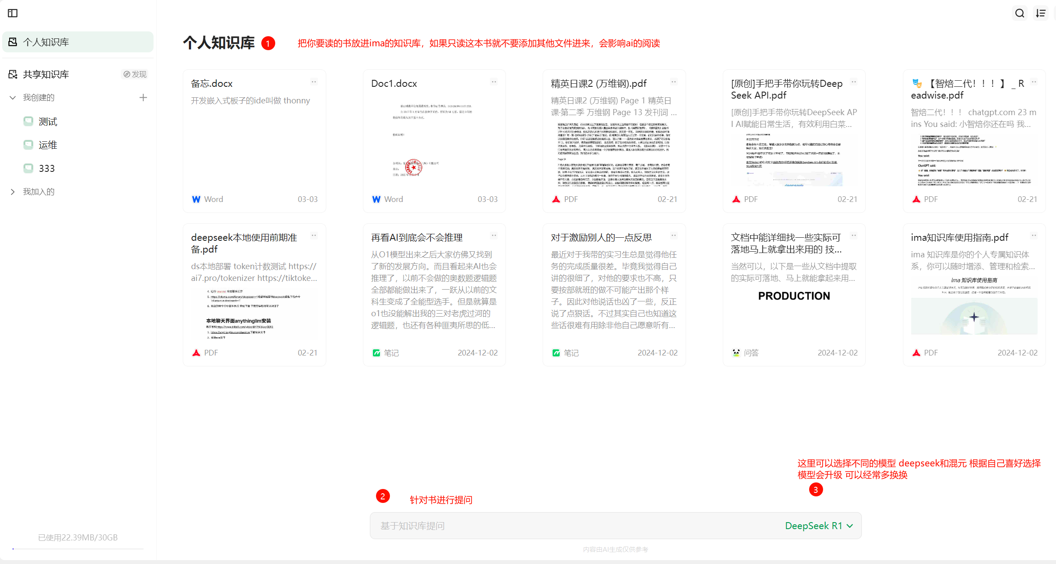Open search with the magnifier icon
Screen dimensions: 1056x564
point(1019,13)
